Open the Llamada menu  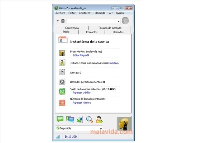pyautogui.click(x=100, y=13)
